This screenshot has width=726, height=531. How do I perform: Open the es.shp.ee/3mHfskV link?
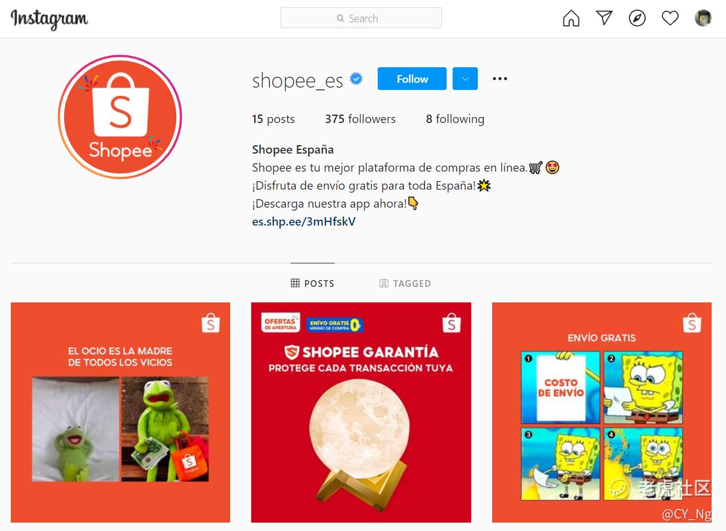(304, 221)
